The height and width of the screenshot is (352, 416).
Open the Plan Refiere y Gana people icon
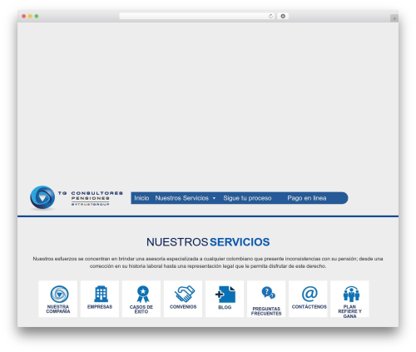coord(351,294)
